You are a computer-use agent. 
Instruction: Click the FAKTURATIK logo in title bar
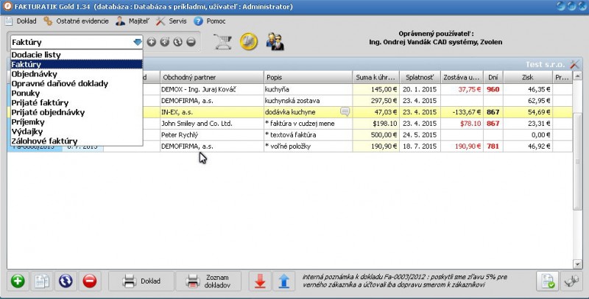coord(7,7)
